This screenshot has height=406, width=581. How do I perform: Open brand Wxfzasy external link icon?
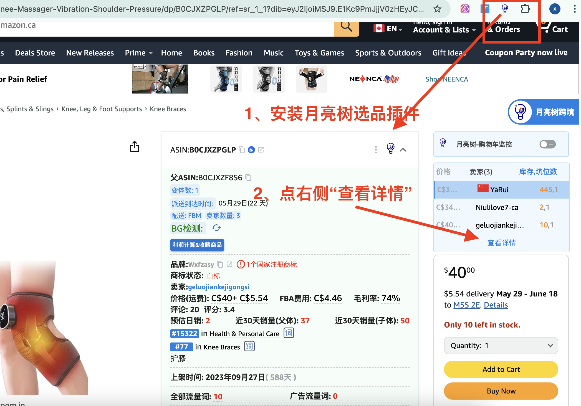tap(229, 264)
